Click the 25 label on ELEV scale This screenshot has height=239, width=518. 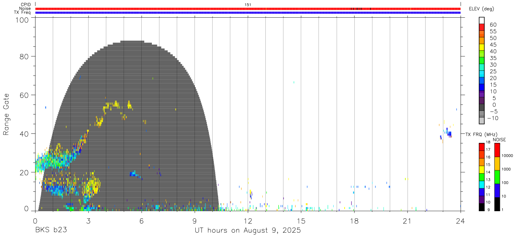click(x=492, y=72)
